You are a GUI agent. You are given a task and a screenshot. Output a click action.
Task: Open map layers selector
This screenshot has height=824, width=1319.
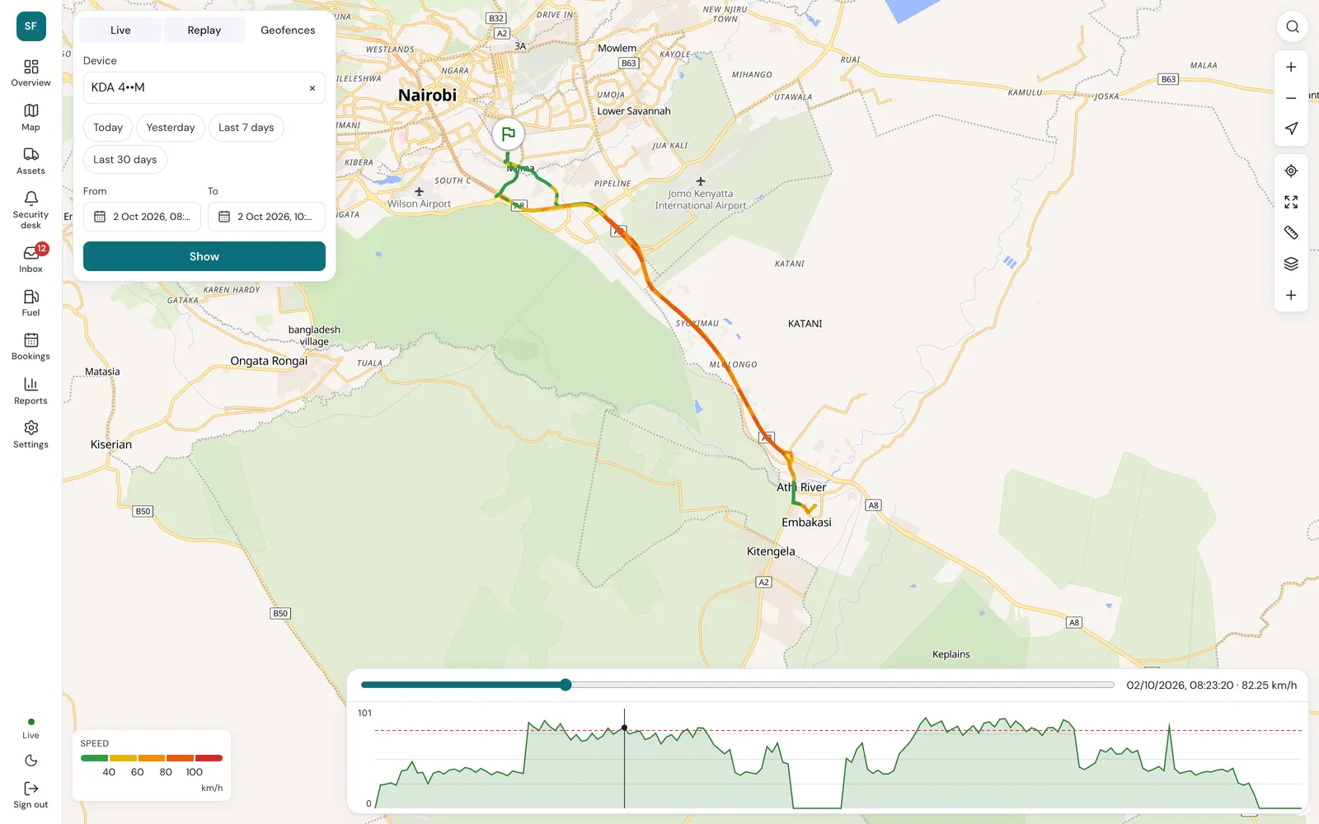tap(1291, 264)
